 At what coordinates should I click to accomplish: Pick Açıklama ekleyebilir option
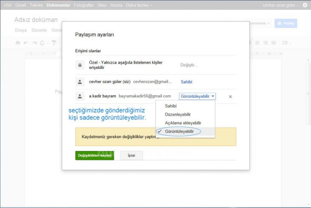click(183, 123)
